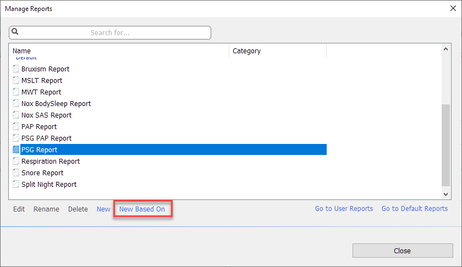This screenshot has height=267, width=462.
Task: Open Go to User Reports link
Action: tap(344, 209)
